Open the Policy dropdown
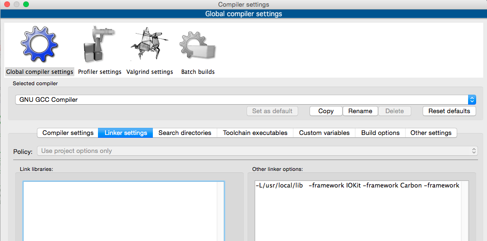The height and width of the screenshot is (241, 487). 257,151
